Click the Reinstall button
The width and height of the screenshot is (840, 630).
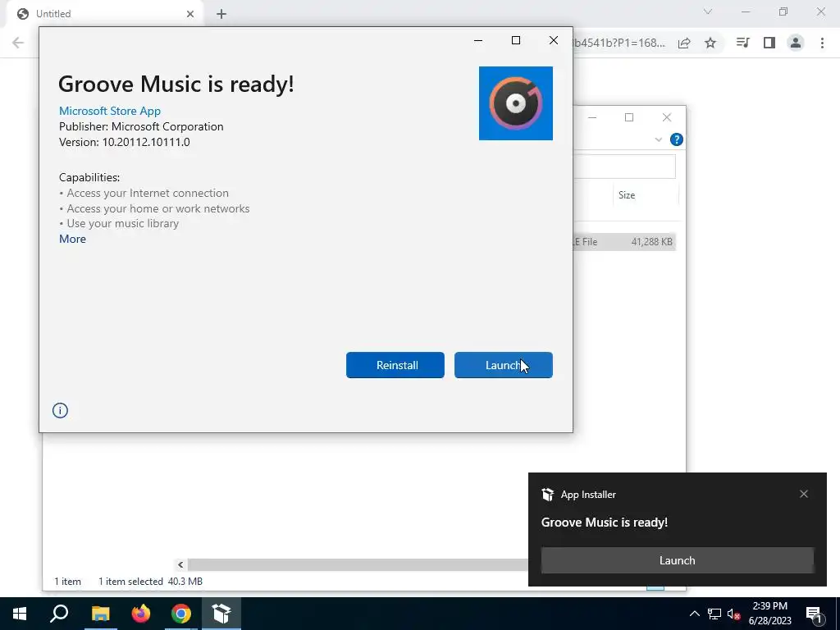[x=395, y=365]
